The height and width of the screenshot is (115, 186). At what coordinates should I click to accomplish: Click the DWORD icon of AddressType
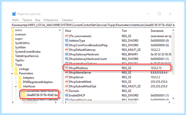tap(67, 41)
